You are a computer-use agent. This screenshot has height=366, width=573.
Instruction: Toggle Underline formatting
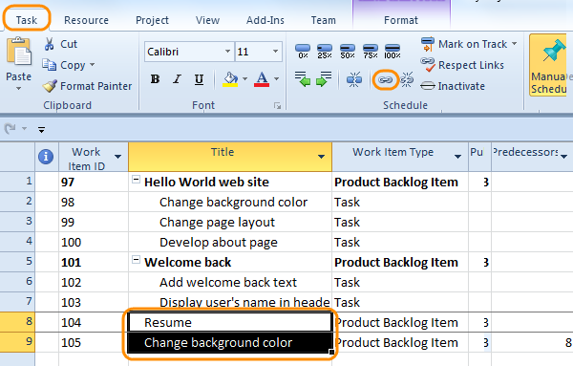200,79
